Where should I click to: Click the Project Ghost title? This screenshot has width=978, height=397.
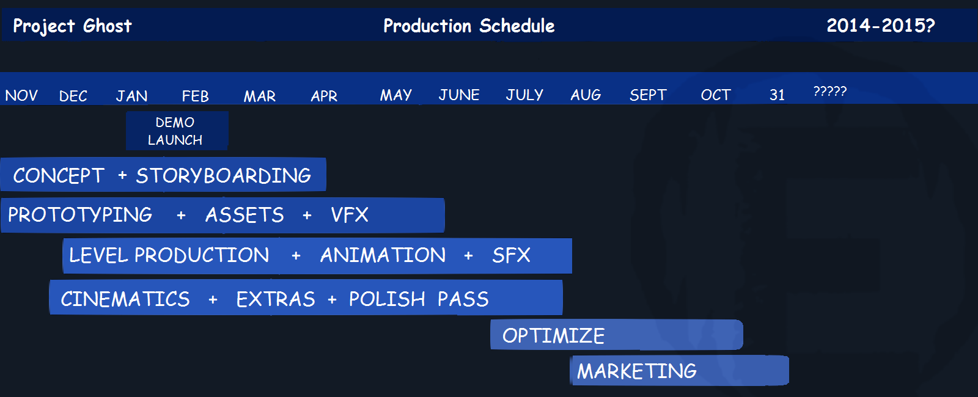(72, 26)
